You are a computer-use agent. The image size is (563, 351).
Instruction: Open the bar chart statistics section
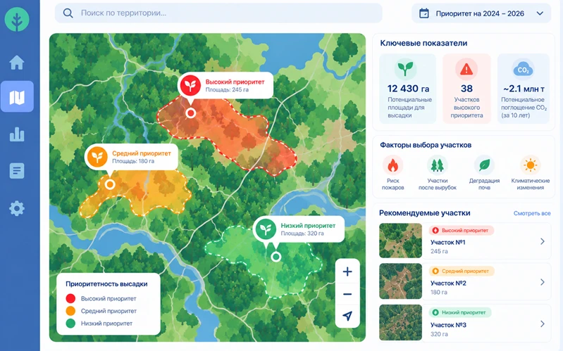(17, 134)
